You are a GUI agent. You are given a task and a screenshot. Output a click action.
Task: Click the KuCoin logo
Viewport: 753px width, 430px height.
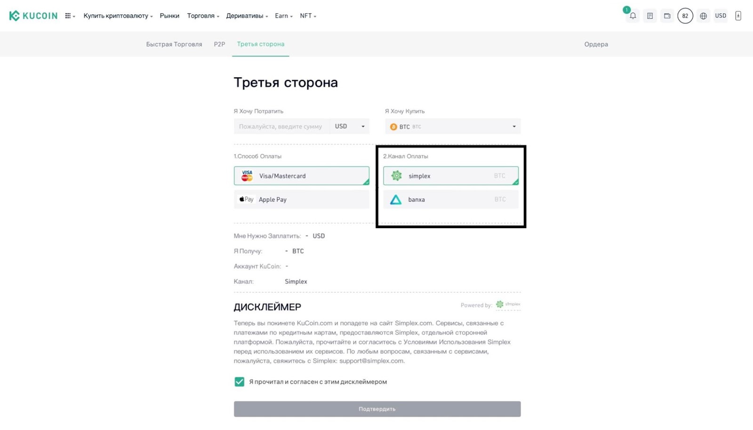pos(32,15)
